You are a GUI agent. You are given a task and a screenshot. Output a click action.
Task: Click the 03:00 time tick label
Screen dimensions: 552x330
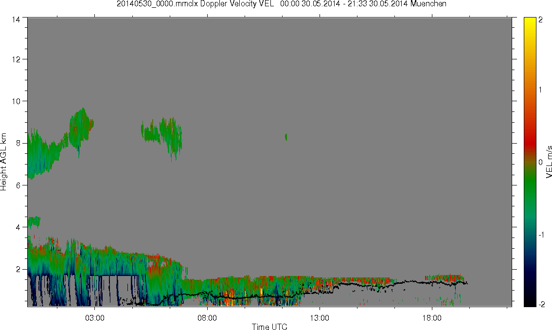pos(95,318)
